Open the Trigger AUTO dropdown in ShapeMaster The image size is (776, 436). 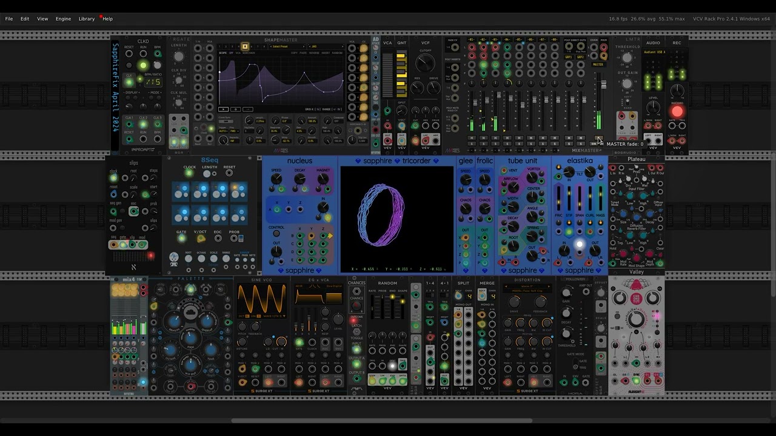(223, 131)
